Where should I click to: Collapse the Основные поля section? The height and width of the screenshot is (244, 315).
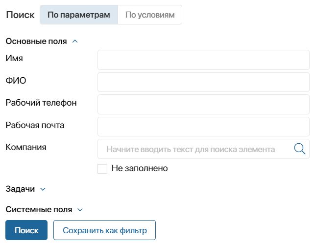(x=75, y=41)
